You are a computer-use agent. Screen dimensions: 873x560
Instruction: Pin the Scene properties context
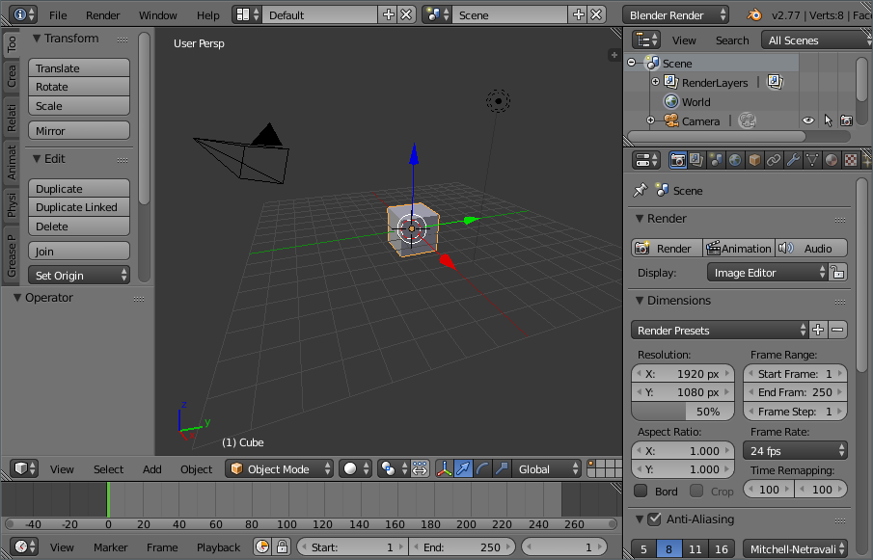(x=641, y=190)
